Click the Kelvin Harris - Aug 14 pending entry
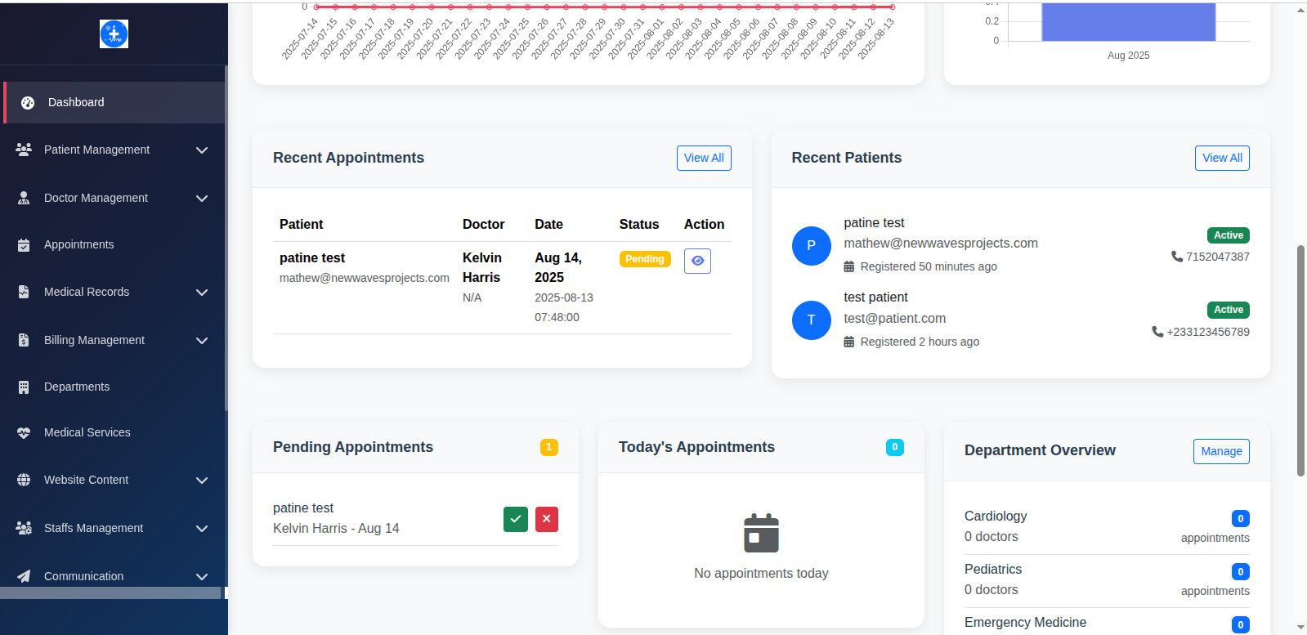The width and height of the screenshot is (1307, 635). pos(336,529)
